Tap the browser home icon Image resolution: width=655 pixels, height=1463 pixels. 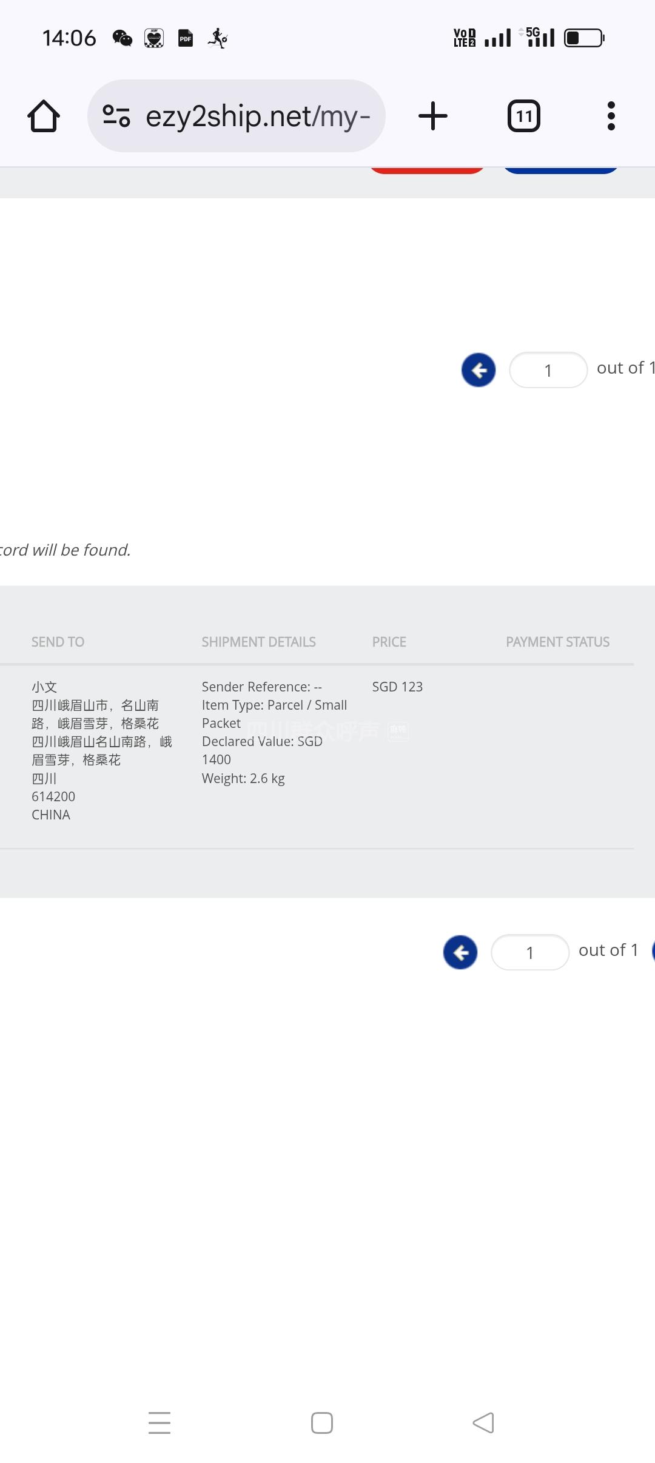(44, 116)
